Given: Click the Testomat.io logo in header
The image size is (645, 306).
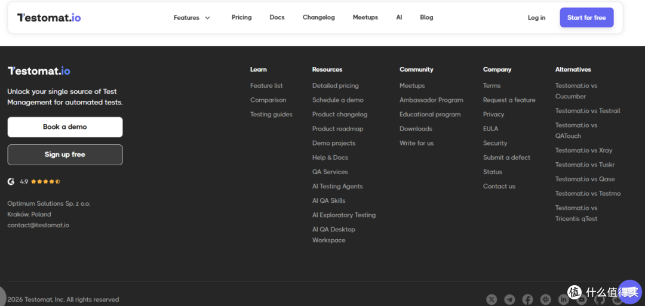Looking at the screenshot, I should (49, 18).
